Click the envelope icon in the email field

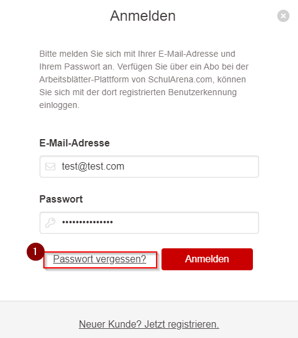pyautogui.click(x=50, y=167)
